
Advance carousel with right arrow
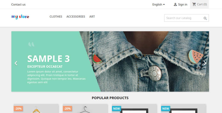click(205, 63)
